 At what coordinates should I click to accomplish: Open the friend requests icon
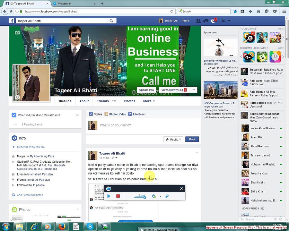point(198,21)
